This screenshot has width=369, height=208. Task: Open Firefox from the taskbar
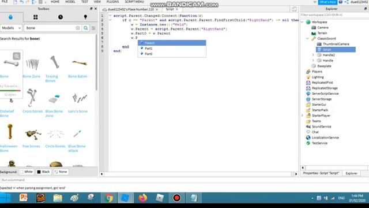(x=142, y=198)
